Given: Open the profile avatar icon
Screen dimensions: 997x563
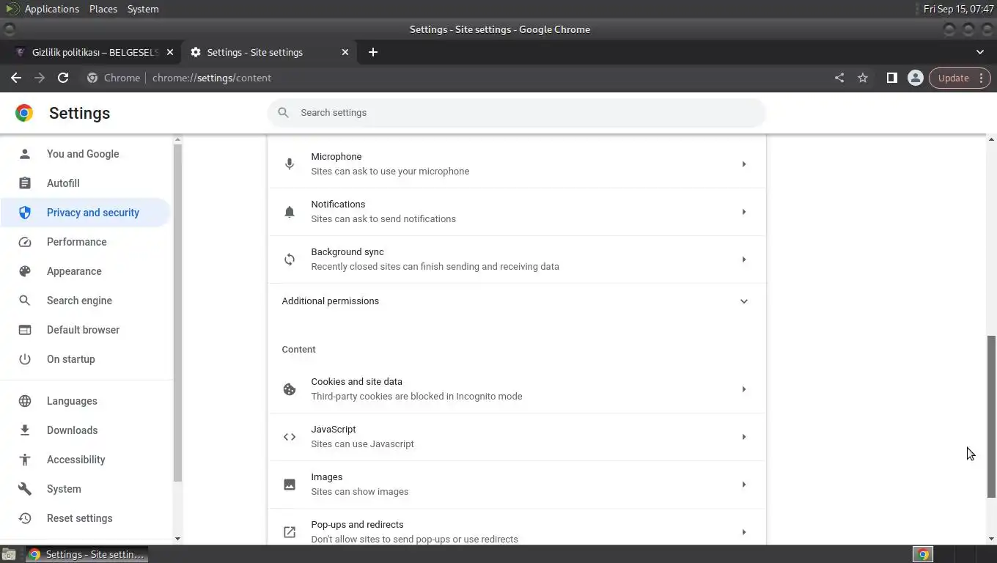Looking at the screenshot, I should 915,78.
